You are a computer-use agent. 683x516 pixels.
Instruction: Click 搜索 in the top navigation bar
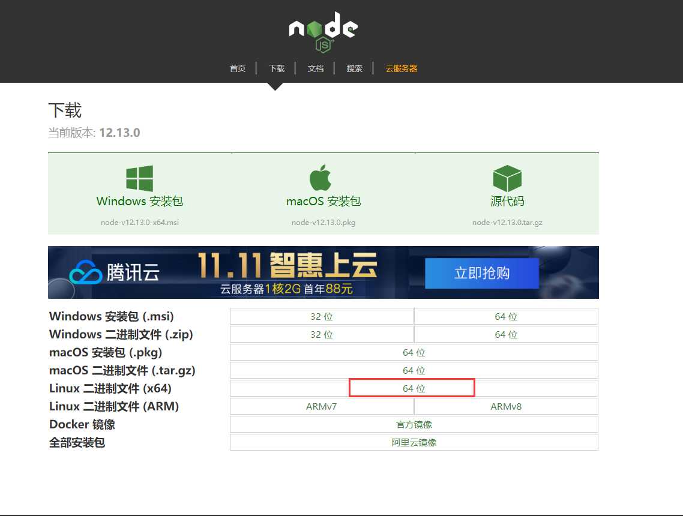point(354,68)
